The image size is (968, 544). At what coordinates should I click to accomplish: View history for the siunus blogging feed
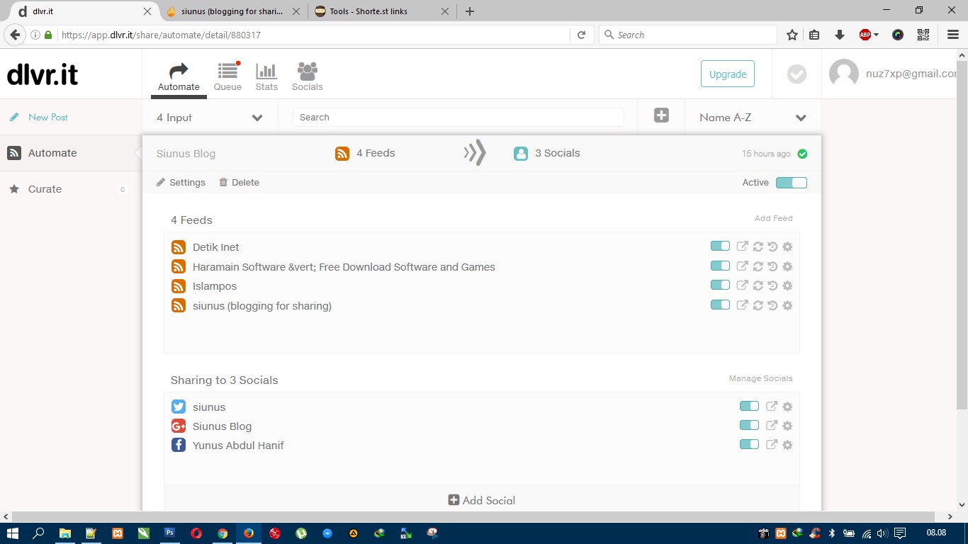coord(772,305)
